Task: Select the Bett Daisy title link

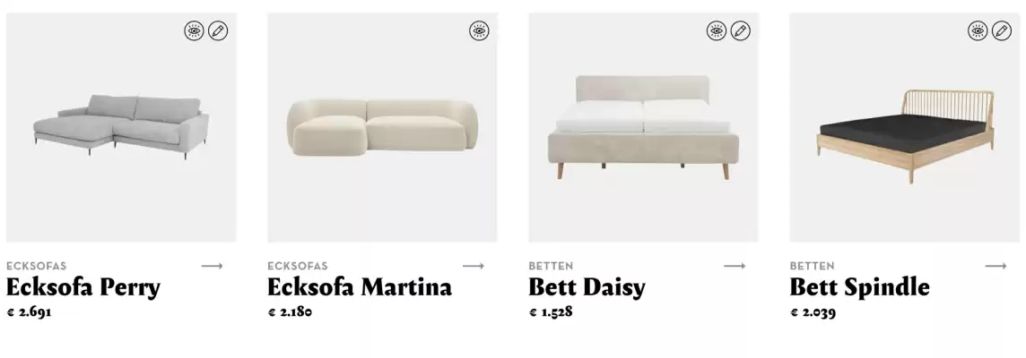Action: coord(587,287)
